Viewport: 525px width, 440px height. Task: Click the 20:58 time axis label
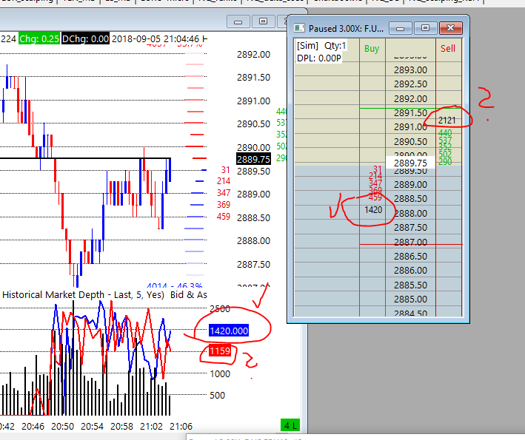click(121, 427)
